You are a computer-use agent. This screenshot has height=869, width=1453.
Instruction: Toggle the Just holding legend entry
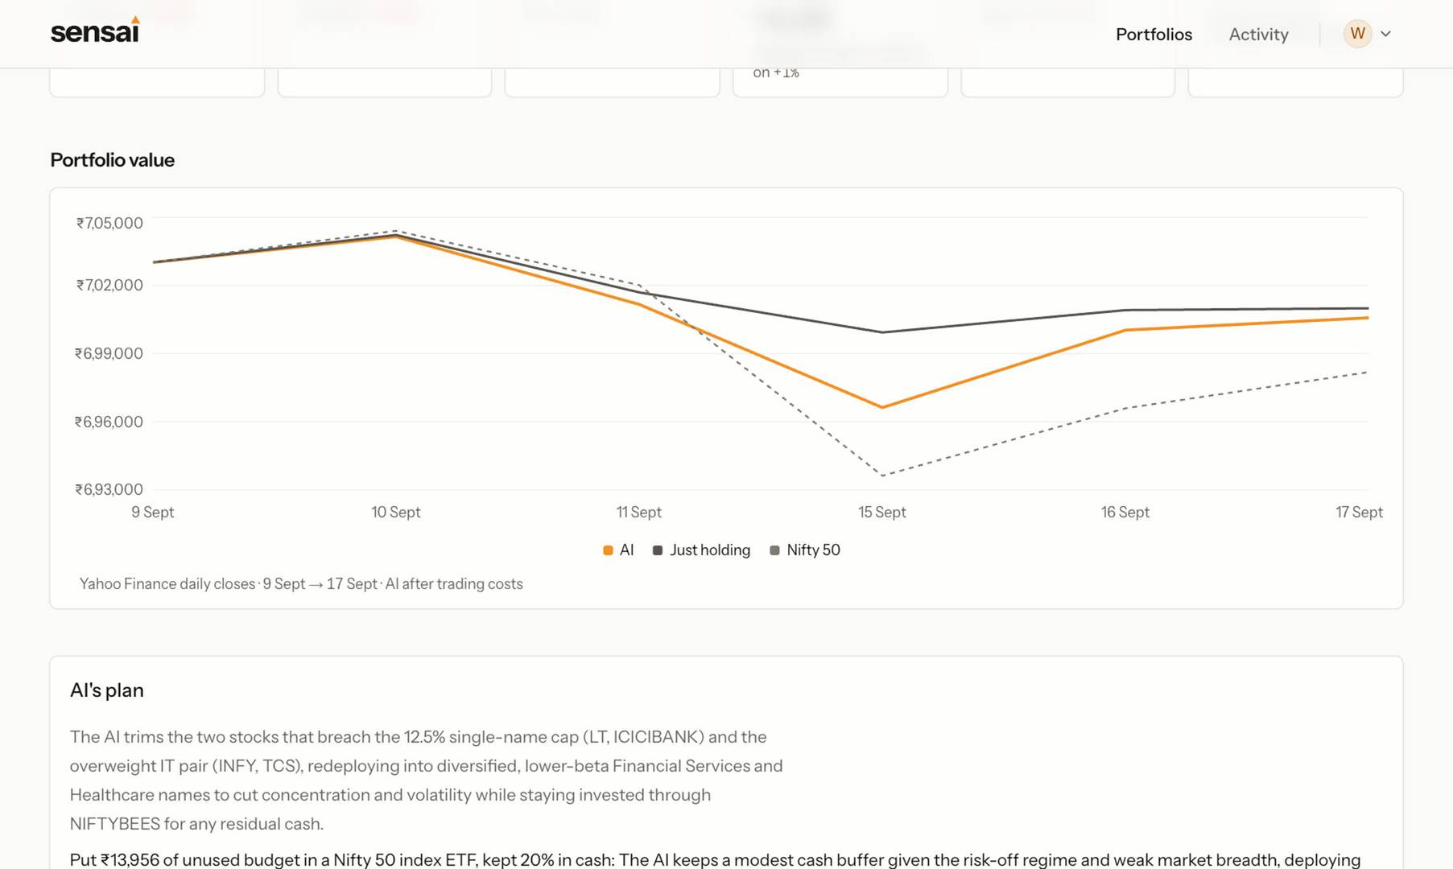[x=701, y=550]
